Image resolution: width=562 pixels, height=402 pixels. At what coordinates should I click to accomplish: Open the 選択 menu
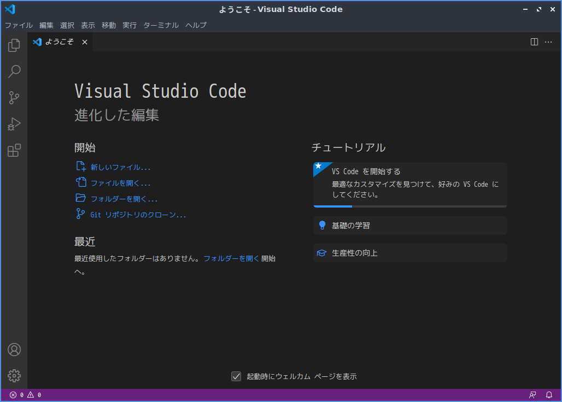pos(67,25)
